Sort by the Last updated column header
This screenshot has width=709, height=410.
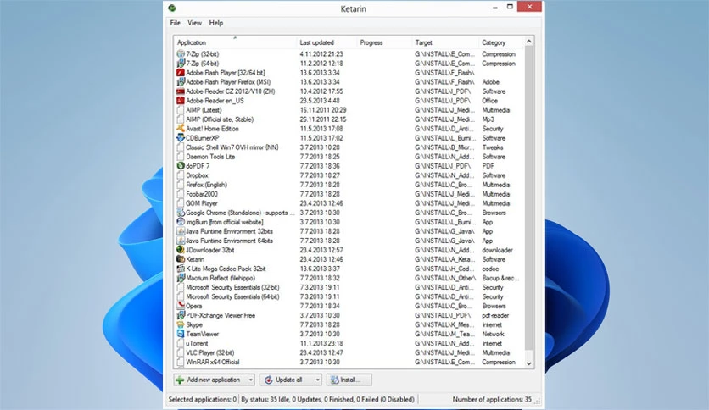coord(327,42)
